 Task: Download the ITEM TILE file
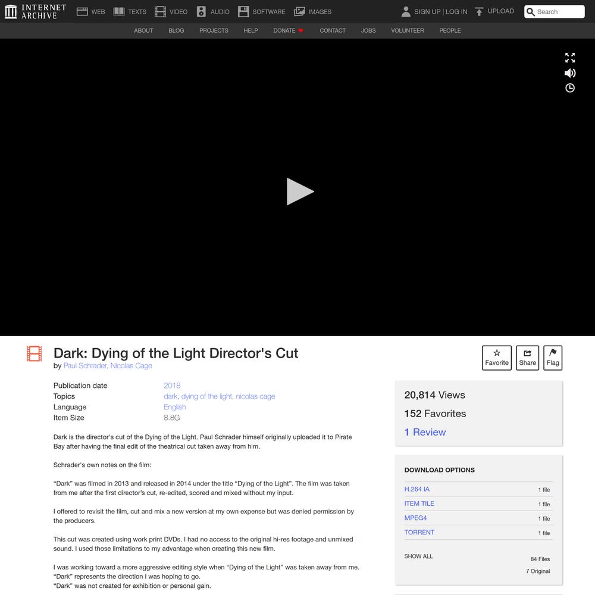[x=419, y=504]
